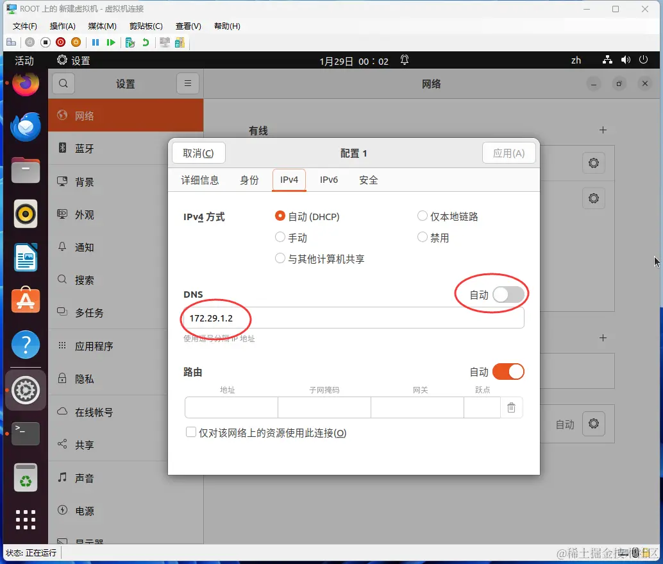
Task: Switch to the IPv6 tab
Action: tap(328, 180)
